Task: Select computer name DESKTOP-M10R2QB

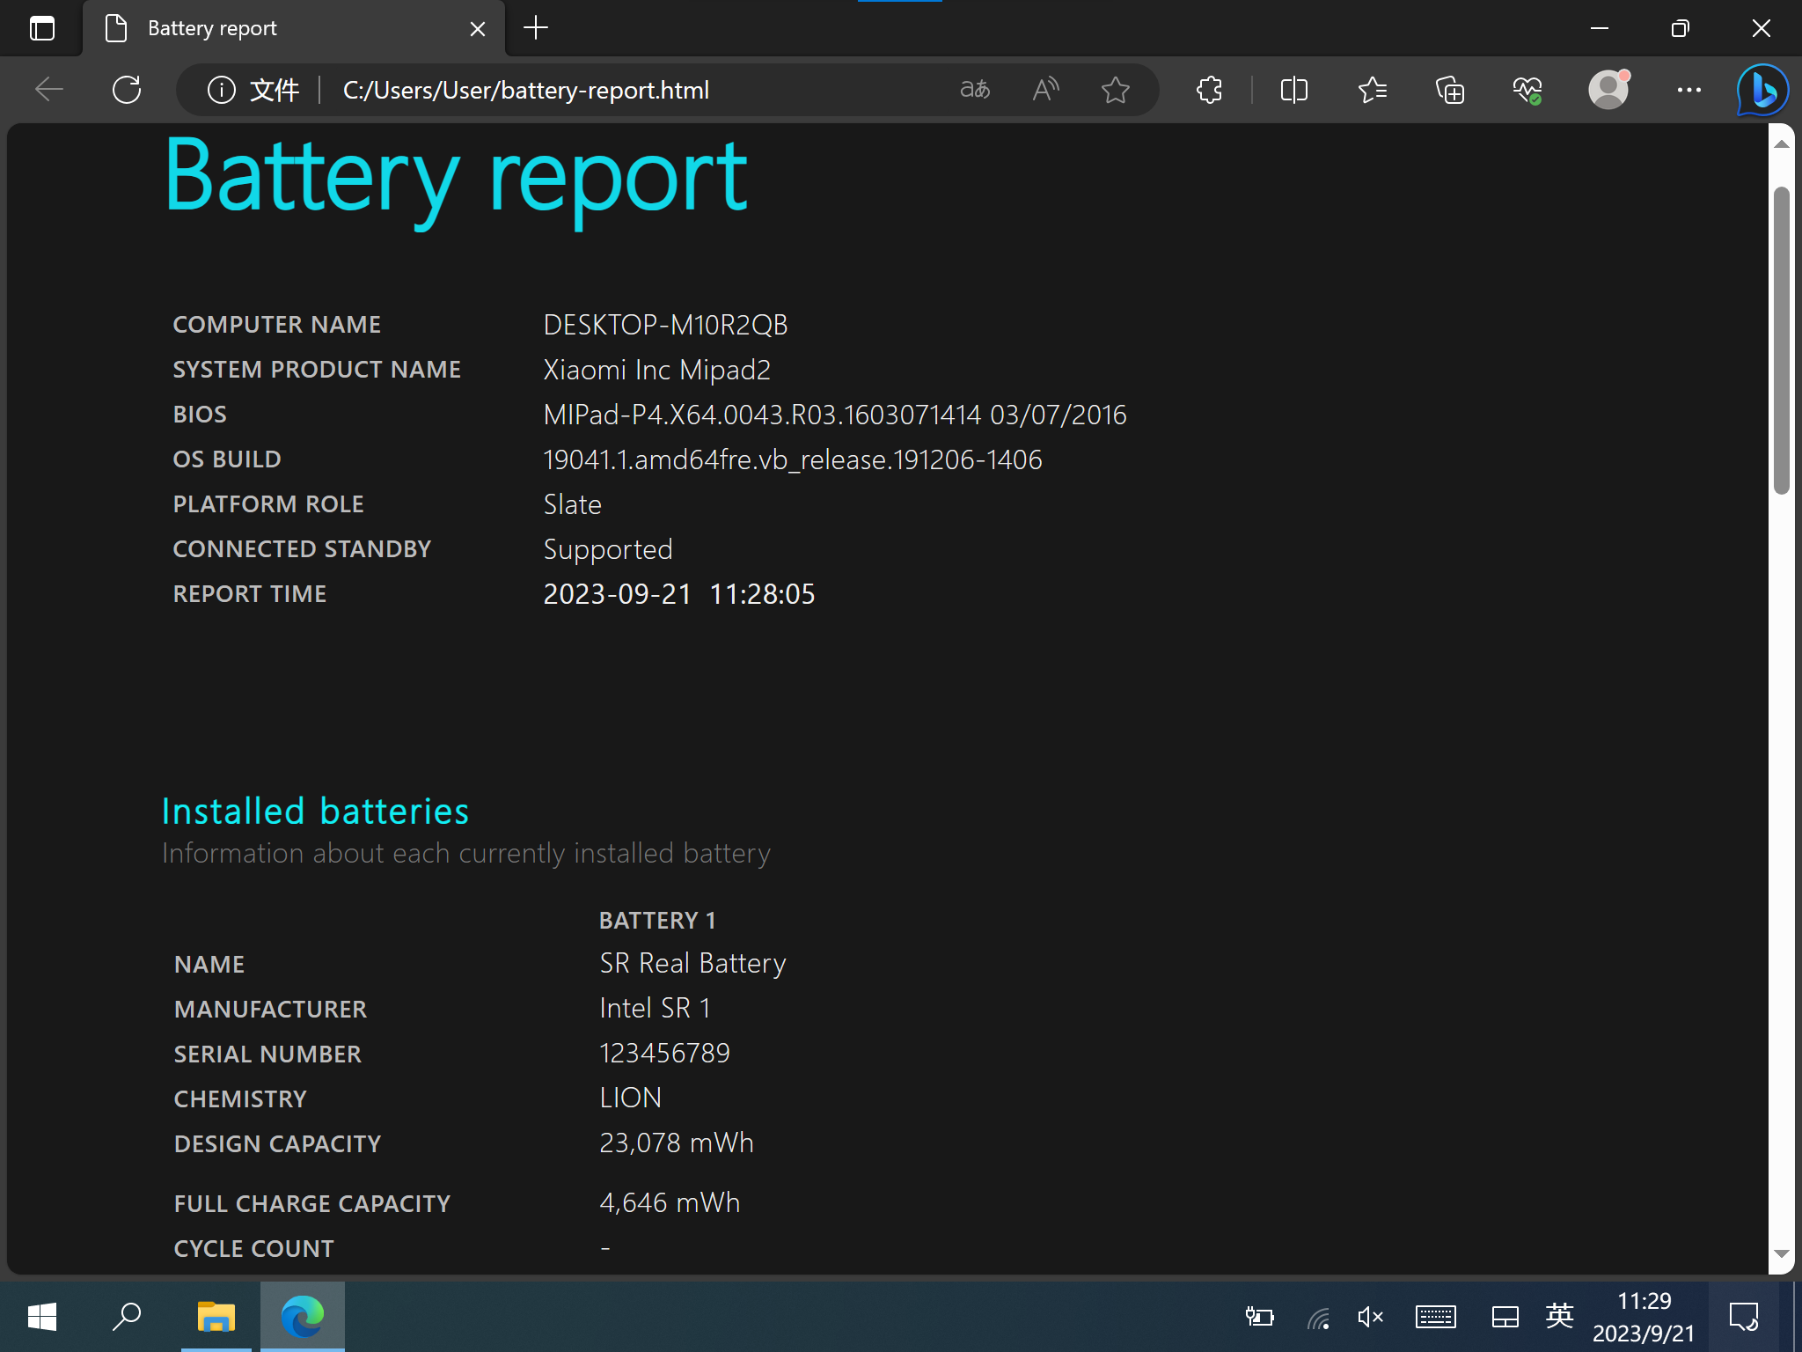Action: click(665, 325)
